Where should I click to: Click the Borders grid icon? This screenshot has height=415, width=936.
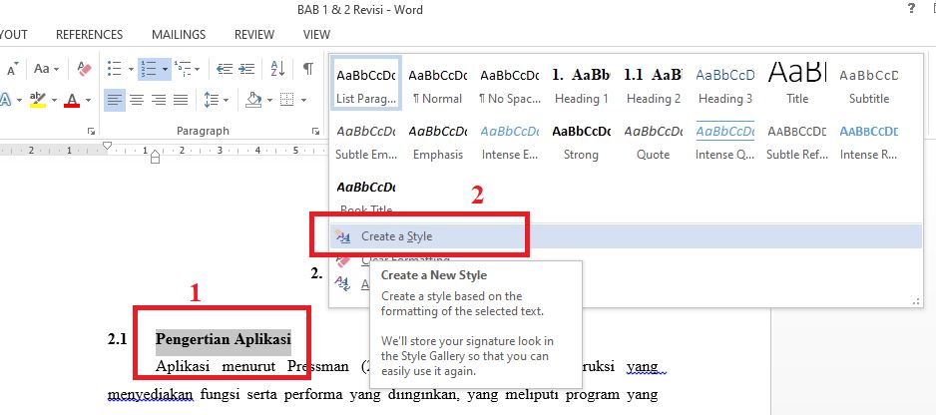[x=287, y=99]
